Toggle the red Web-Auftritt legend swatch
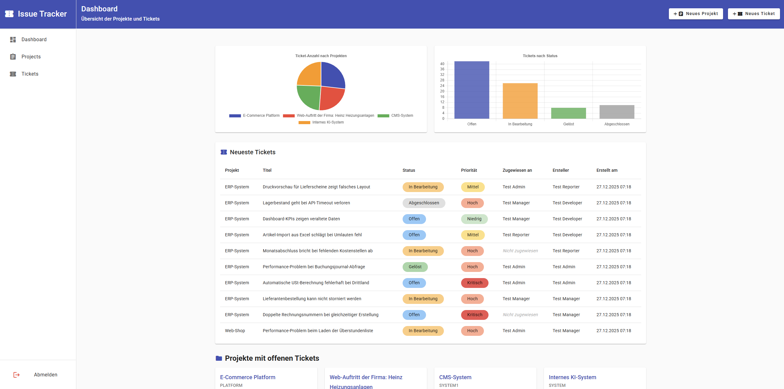This screenshot has height=389, width=784. [289, 116]
